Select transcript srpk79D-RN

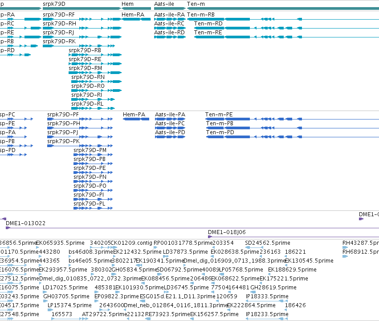click(x=88, y=78)
